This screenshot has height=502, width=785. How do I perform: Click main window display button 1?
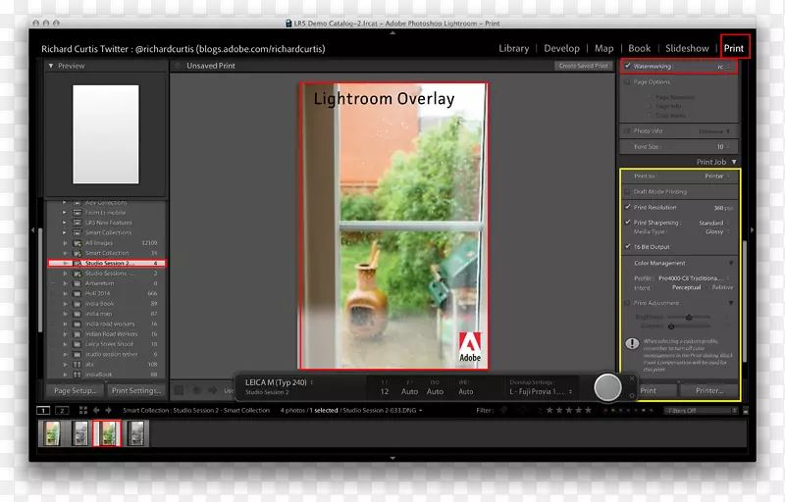point(43,411)
